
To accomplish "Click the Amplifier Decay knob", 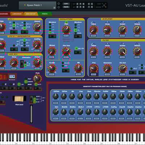I will 107,30.
